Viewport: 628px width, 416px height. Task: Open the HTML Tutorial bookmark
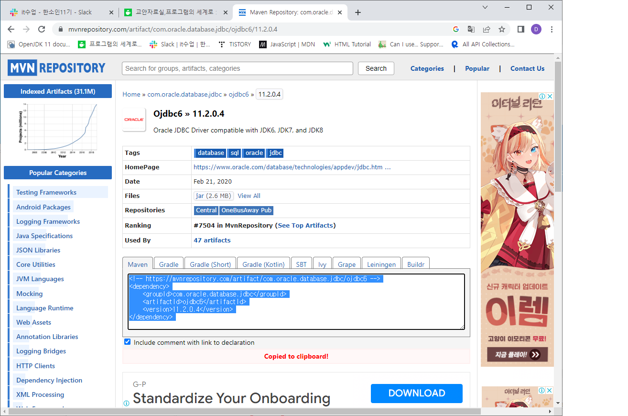347,44
